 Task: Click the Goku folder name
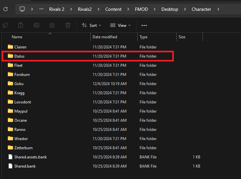pos(19,84)
